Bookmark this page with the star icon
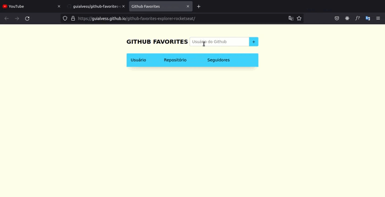This screenshot has width=385, height=197. (299, 19)
